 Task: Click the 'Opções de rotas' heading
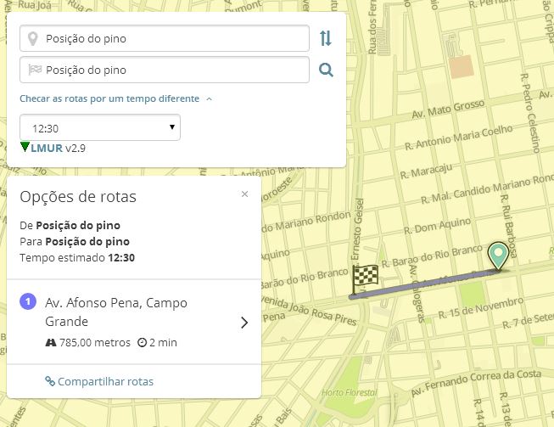(x=78, y=197)
